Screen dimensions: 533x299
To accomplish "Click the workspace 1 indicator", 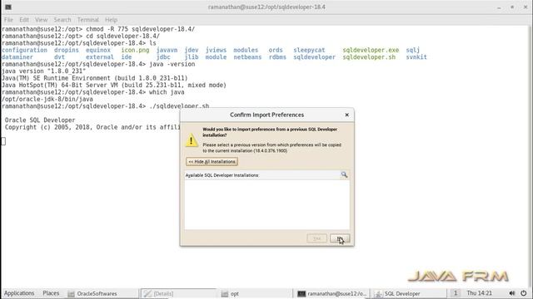I will [x=456, y=293].
